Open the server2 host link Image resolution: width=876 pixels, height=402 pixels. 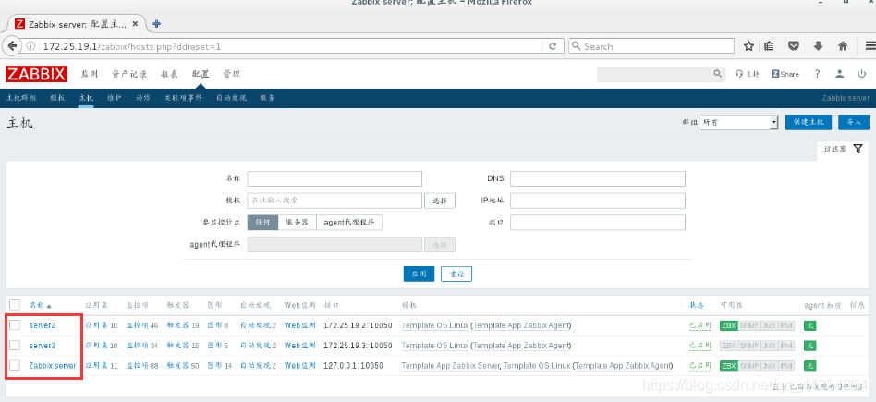pyautogui.click(x=43, y=325)
